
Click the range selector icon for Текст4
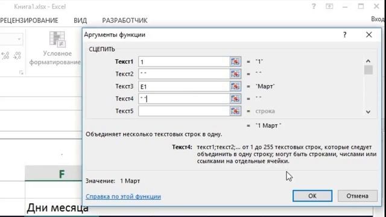235,99
